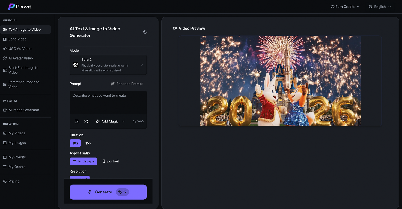This screenshot has width=402, height=209.
Task: Open My Credits page
Action: pyautogui.click(x=25, y=157)
